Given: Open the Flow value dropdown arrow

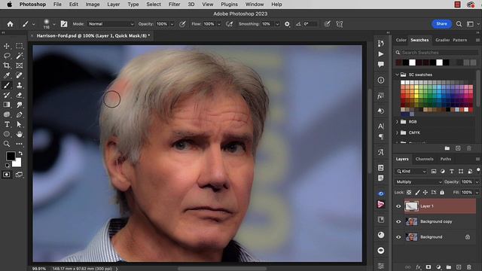Looking at the screenshot, I should coord(219,24).
